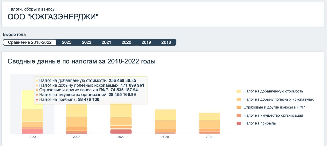The height and width of the screenshot is (146, 327).
Task: Click the top yellow segment of 2019 bar
Action: pos(209,116)
